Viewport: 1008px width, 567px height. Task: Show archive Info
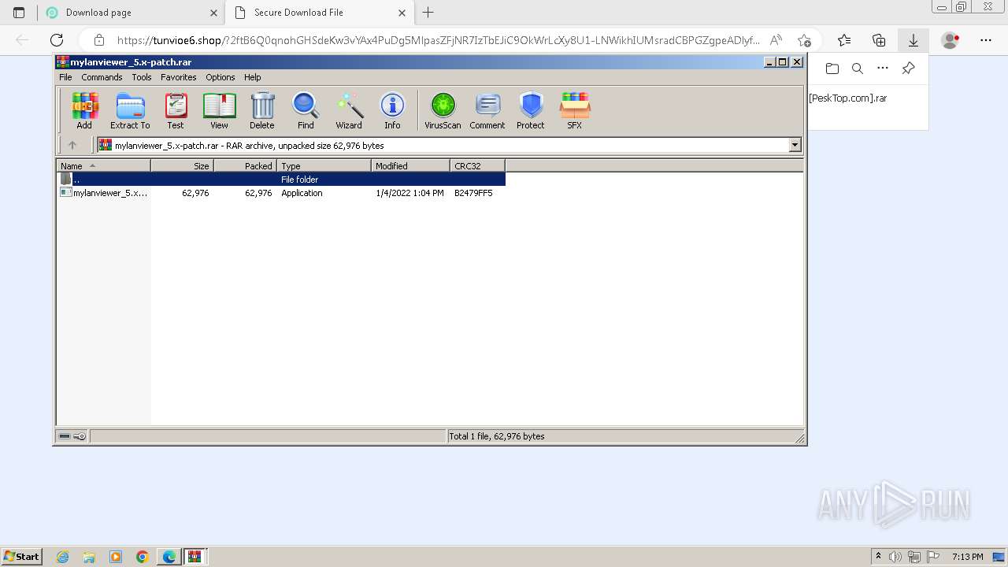coord(392,111)
